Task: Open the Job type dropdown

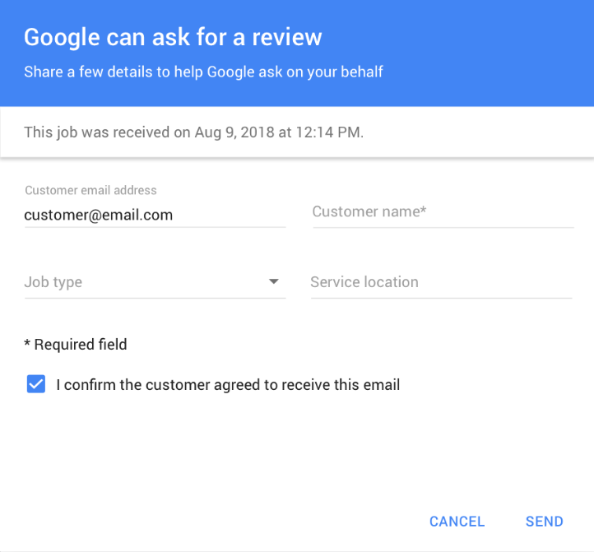Action: click(x=155, y=282)
